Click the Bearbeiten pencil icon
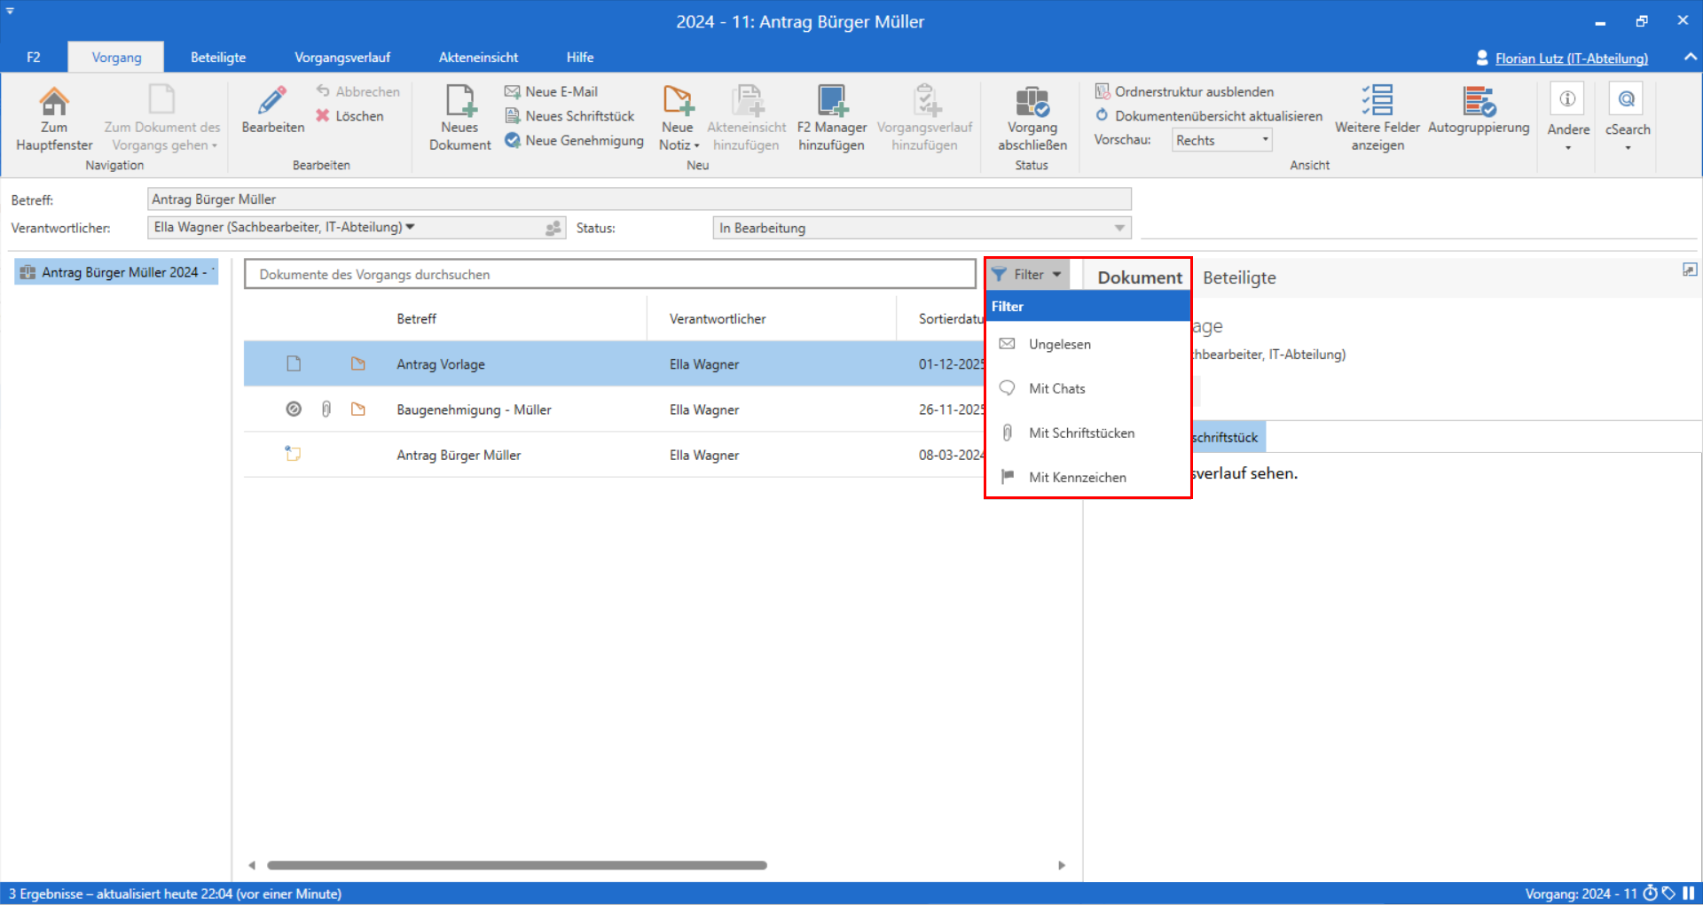This screenshot has height=905, width=1703. 272,101
